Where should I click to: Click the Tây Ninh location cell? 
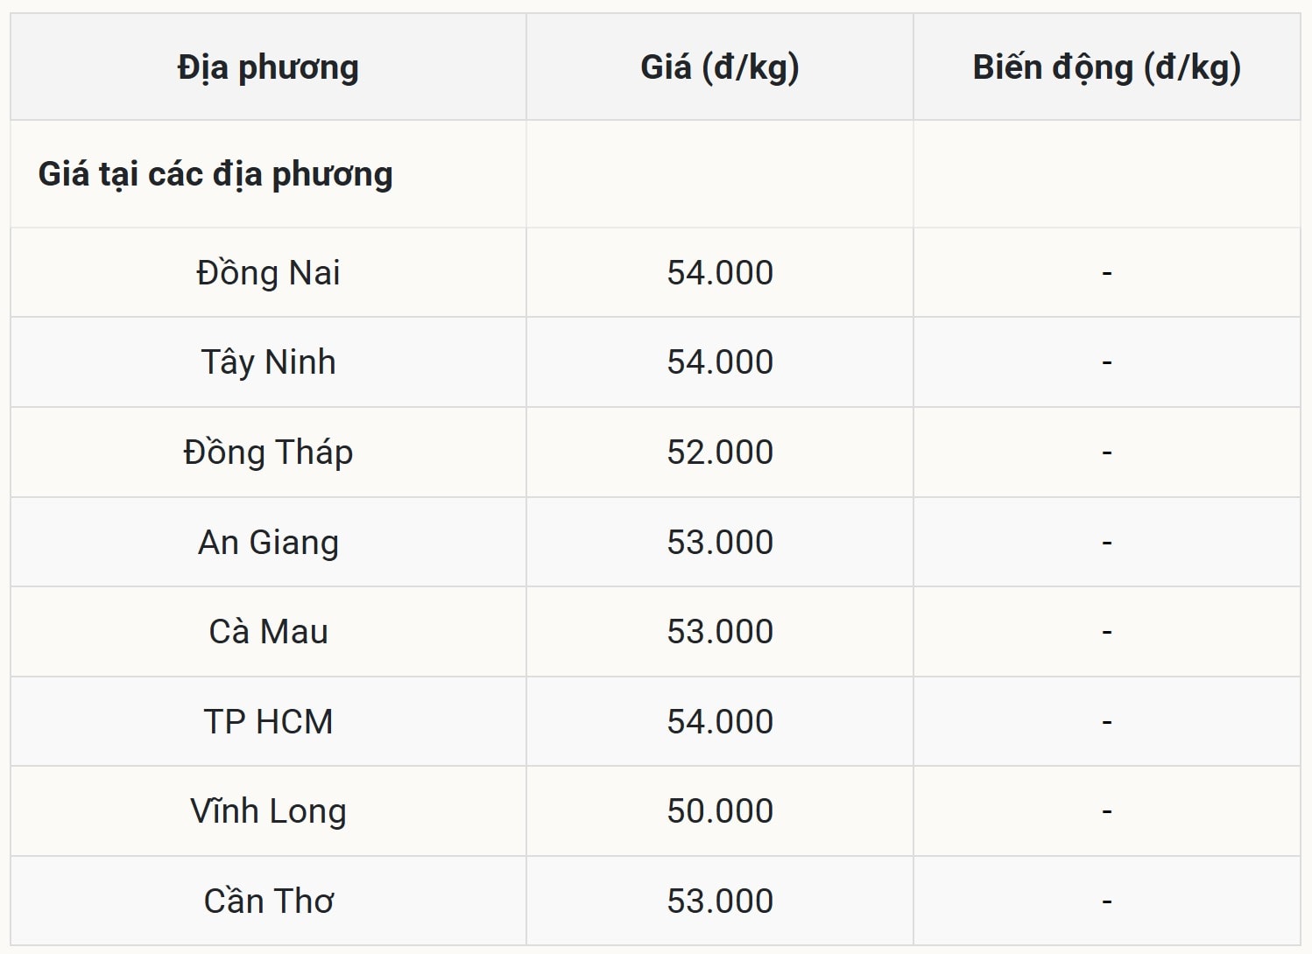pos(268,362)
